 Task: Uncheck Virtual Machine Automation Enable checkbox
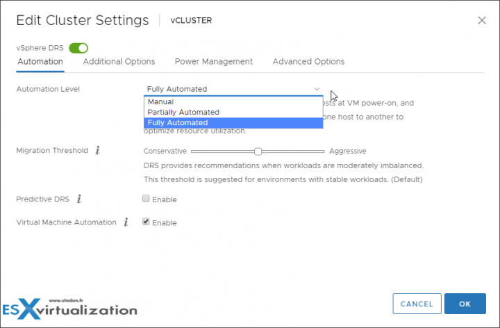pos(146,222)
